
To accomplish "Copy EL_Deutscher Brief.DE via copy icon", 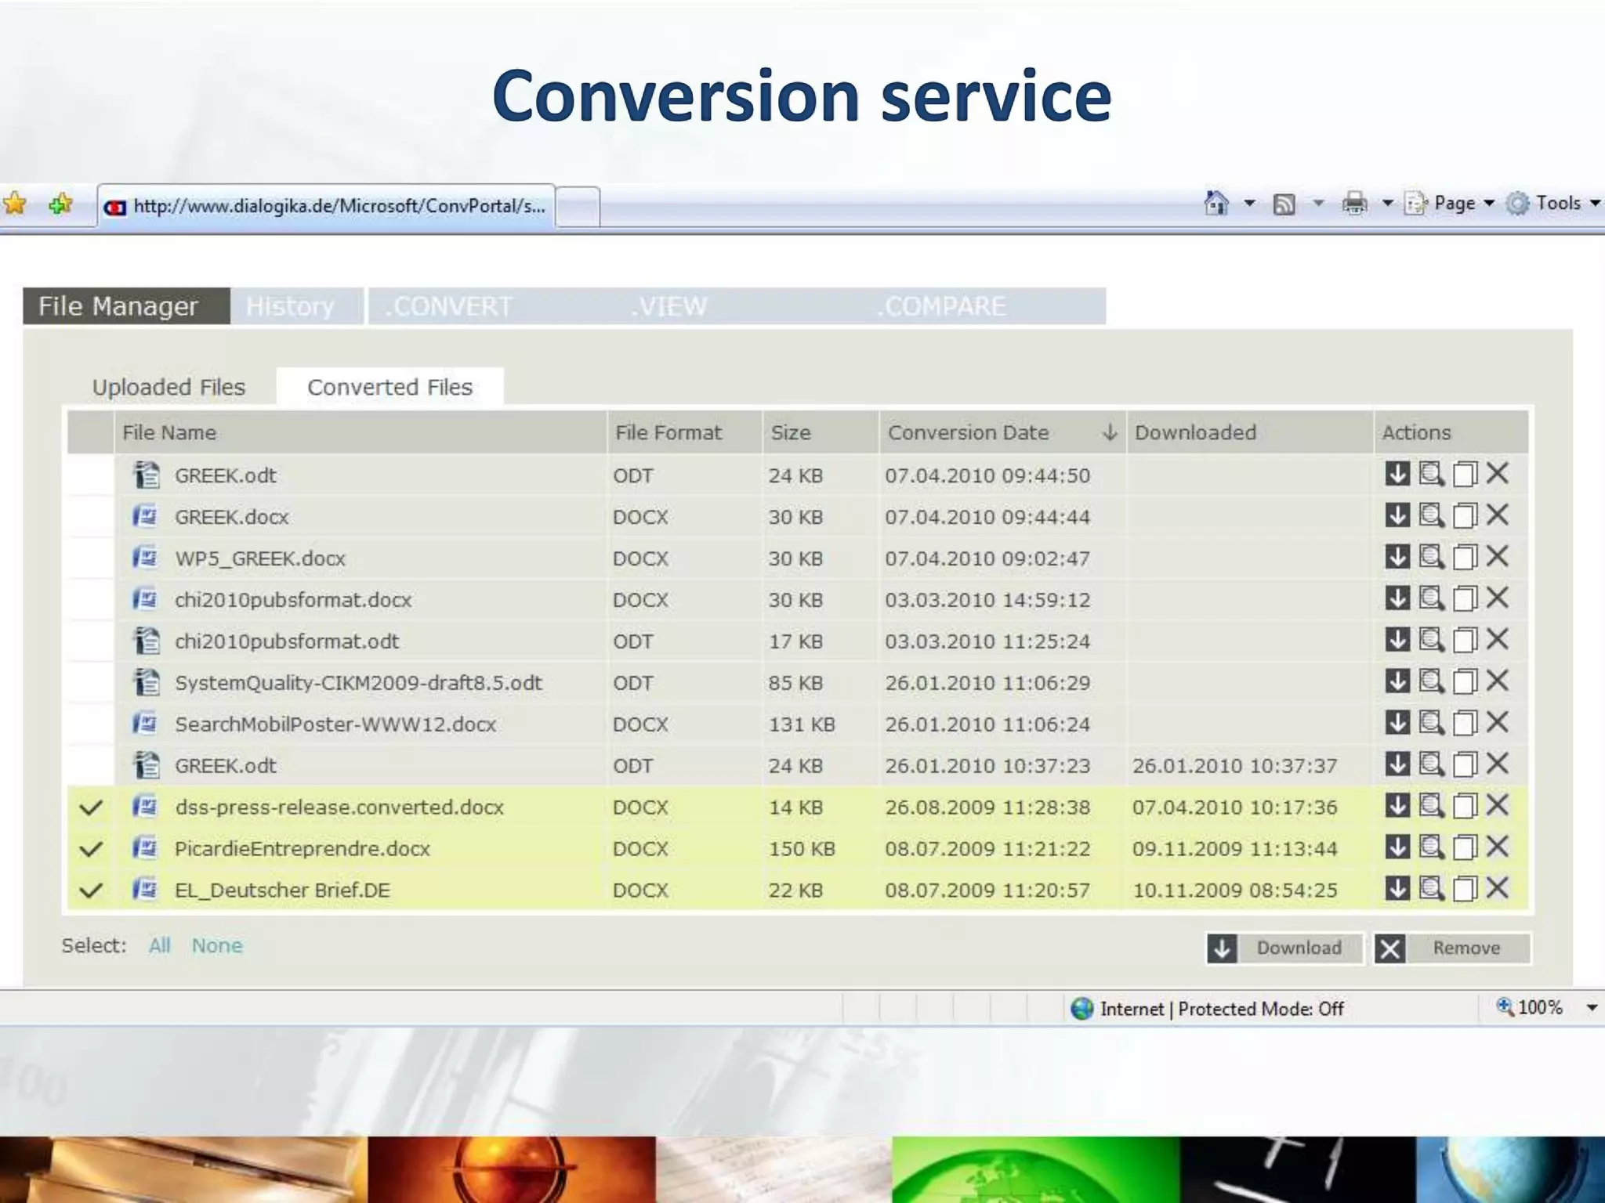I will [1465, 889].
